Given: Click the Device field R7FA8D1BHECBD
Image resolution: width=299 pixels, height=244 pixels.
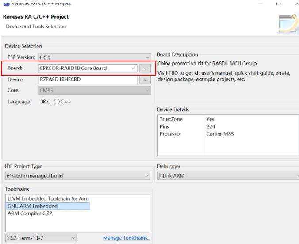Looking at the screenshot, I should [88, 80].
